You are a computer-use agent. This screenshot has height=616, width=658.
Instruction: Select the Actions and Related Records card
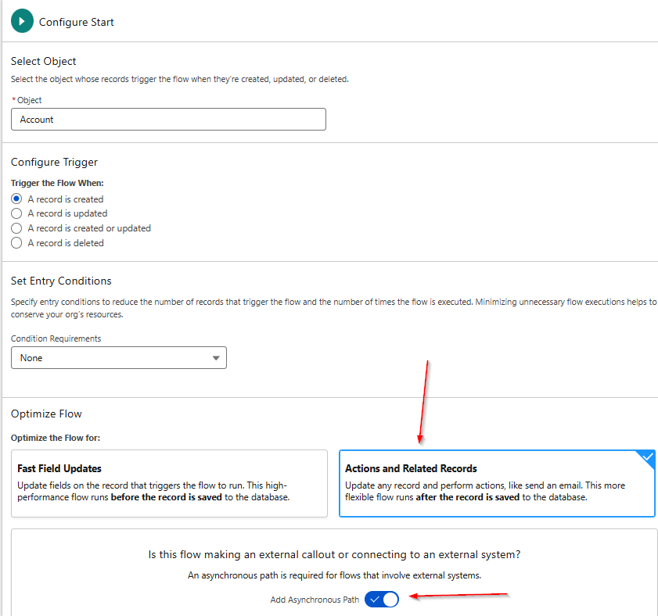(x=497, y=482)
